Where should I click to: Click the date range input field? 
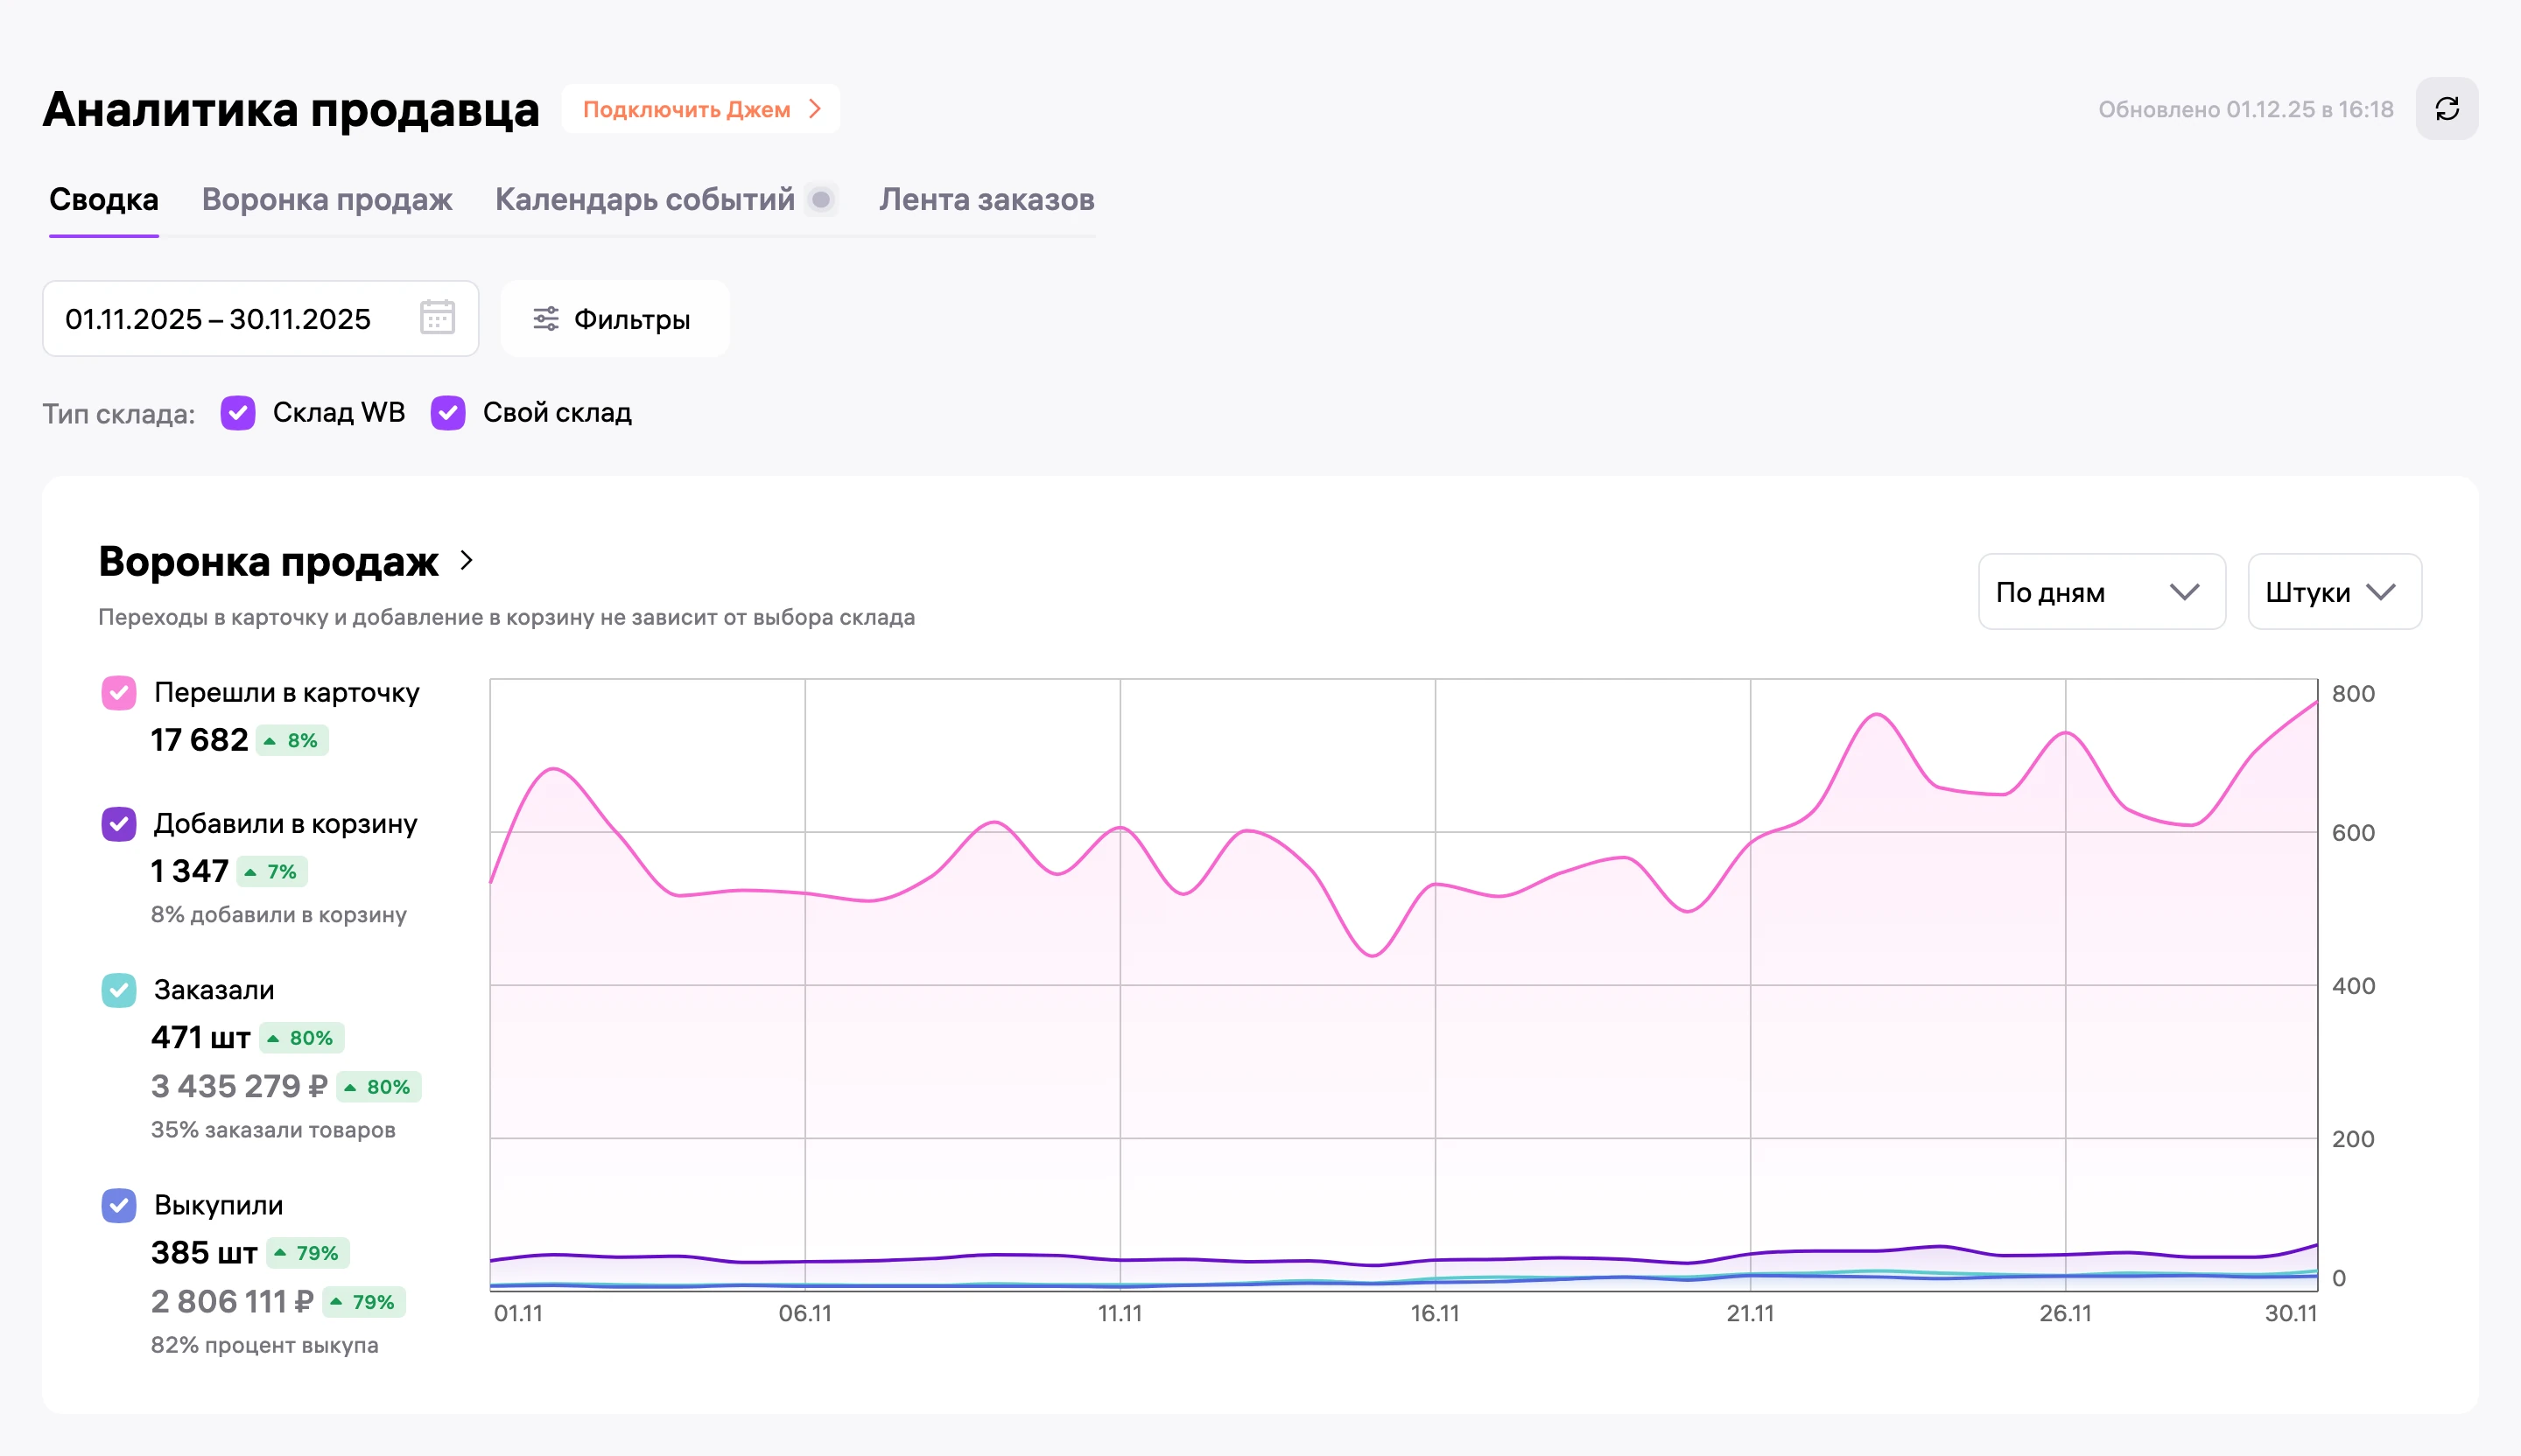coord(260,319)
